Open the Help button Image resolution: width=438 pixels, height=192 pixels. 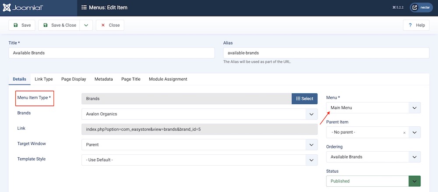[x=416, y=25]
